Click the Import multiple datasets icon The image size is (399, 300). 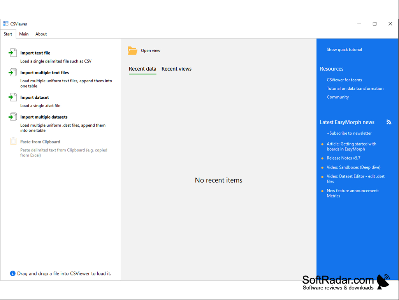pyautogui.click(x=13, y=117)
